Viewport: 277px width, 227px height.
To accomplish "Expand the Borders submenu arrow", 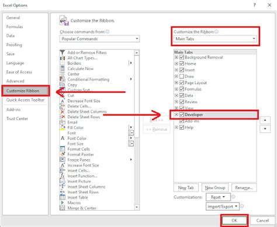I will coord(131,63).
